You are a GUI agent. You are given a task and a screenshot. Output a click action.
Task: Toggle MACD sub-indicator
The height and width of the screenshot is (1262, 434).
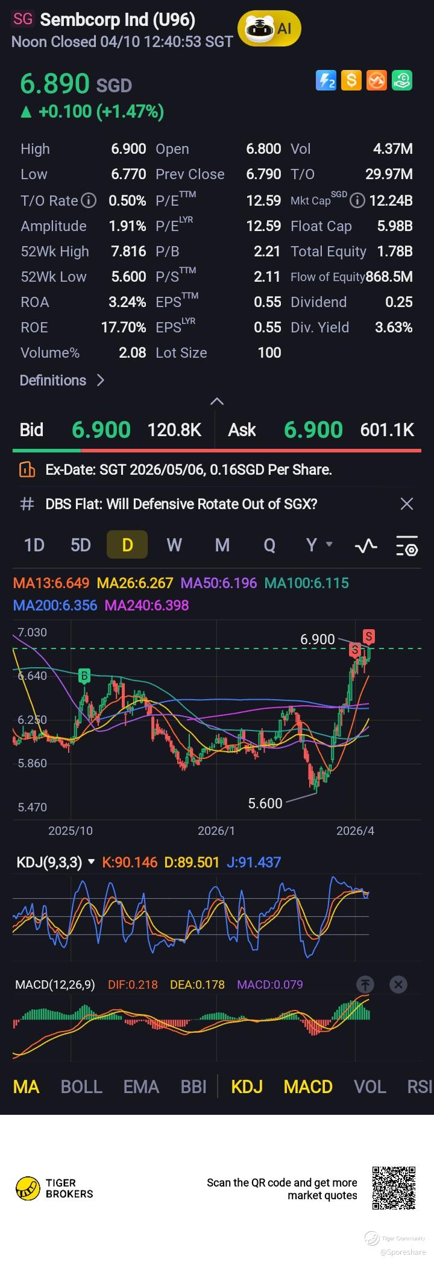(x=308, y=1086)
